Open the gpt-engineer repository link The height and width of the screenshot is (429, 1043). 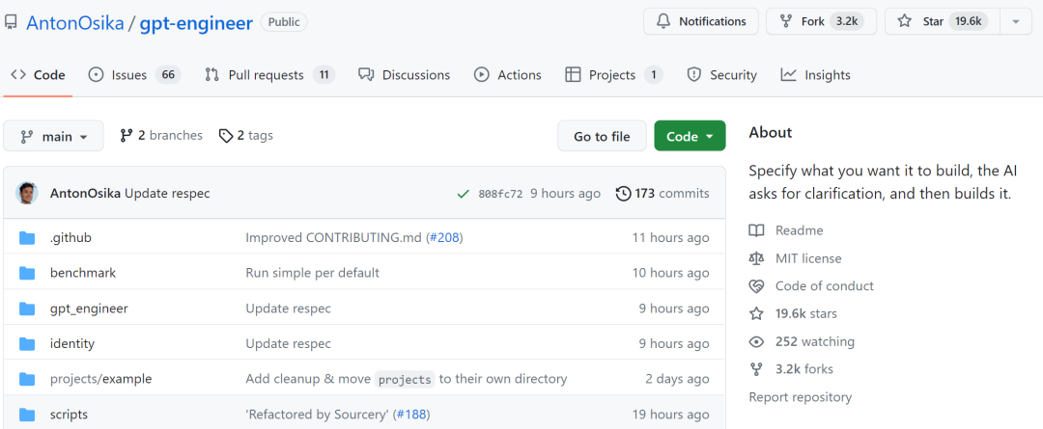196,23
